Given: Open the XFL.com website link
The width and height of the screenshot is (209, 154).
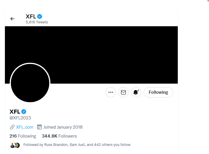Looking at the screenshot, I should click(x=25, y=127).
